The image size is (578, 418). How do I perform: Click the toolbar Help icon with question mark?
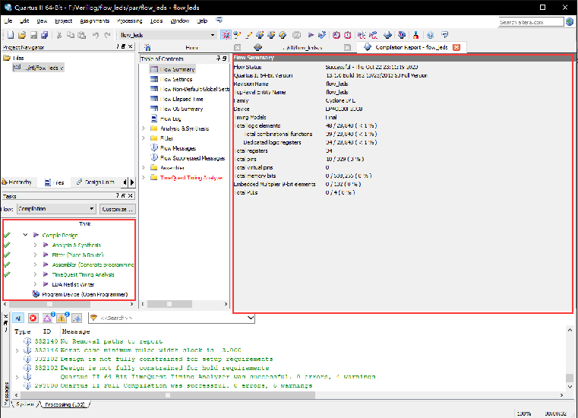point(430,35)
